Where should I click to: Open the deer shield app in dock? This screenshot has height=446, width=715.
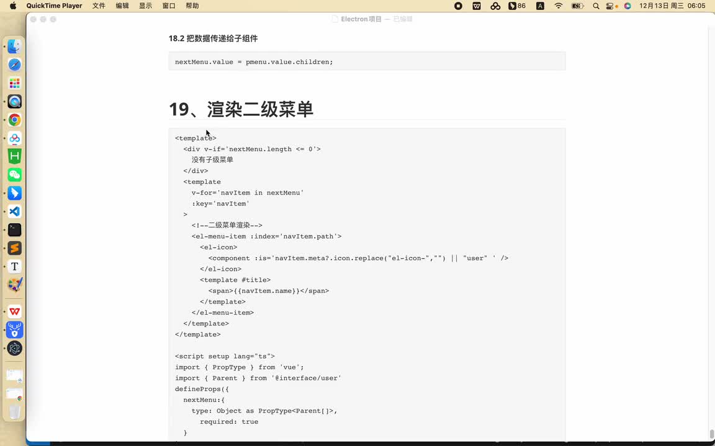15,330
